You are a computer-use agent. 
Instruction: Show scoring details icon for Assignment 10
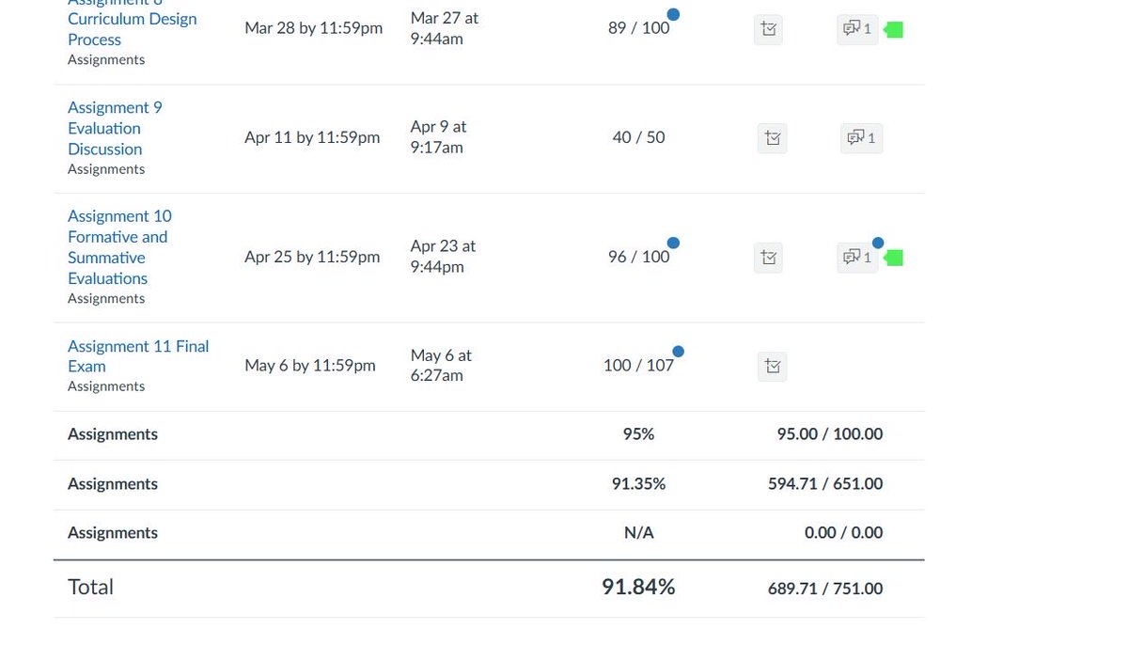(769, 258)
